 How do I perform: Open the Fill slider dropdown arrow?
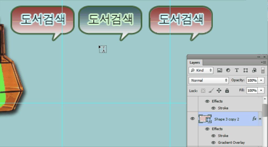coord(261,91)
